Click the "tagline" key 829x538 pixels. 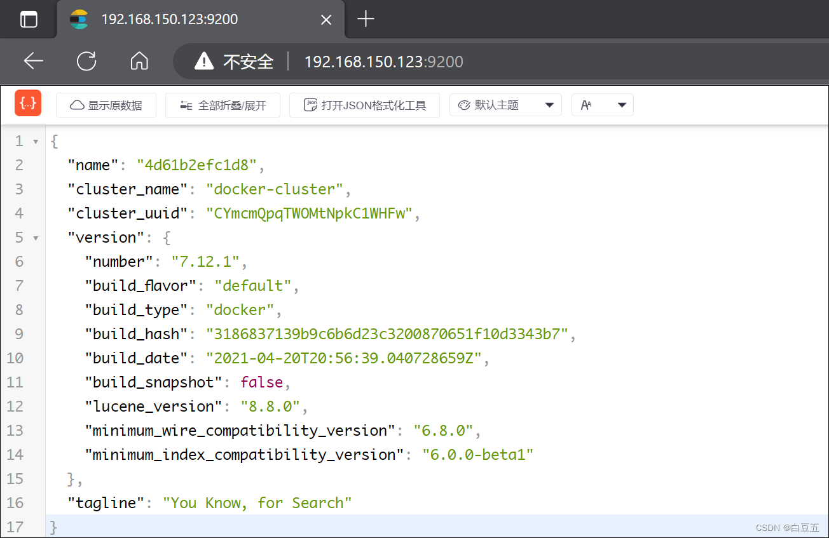pyautogui.click(x=106, y=503)
